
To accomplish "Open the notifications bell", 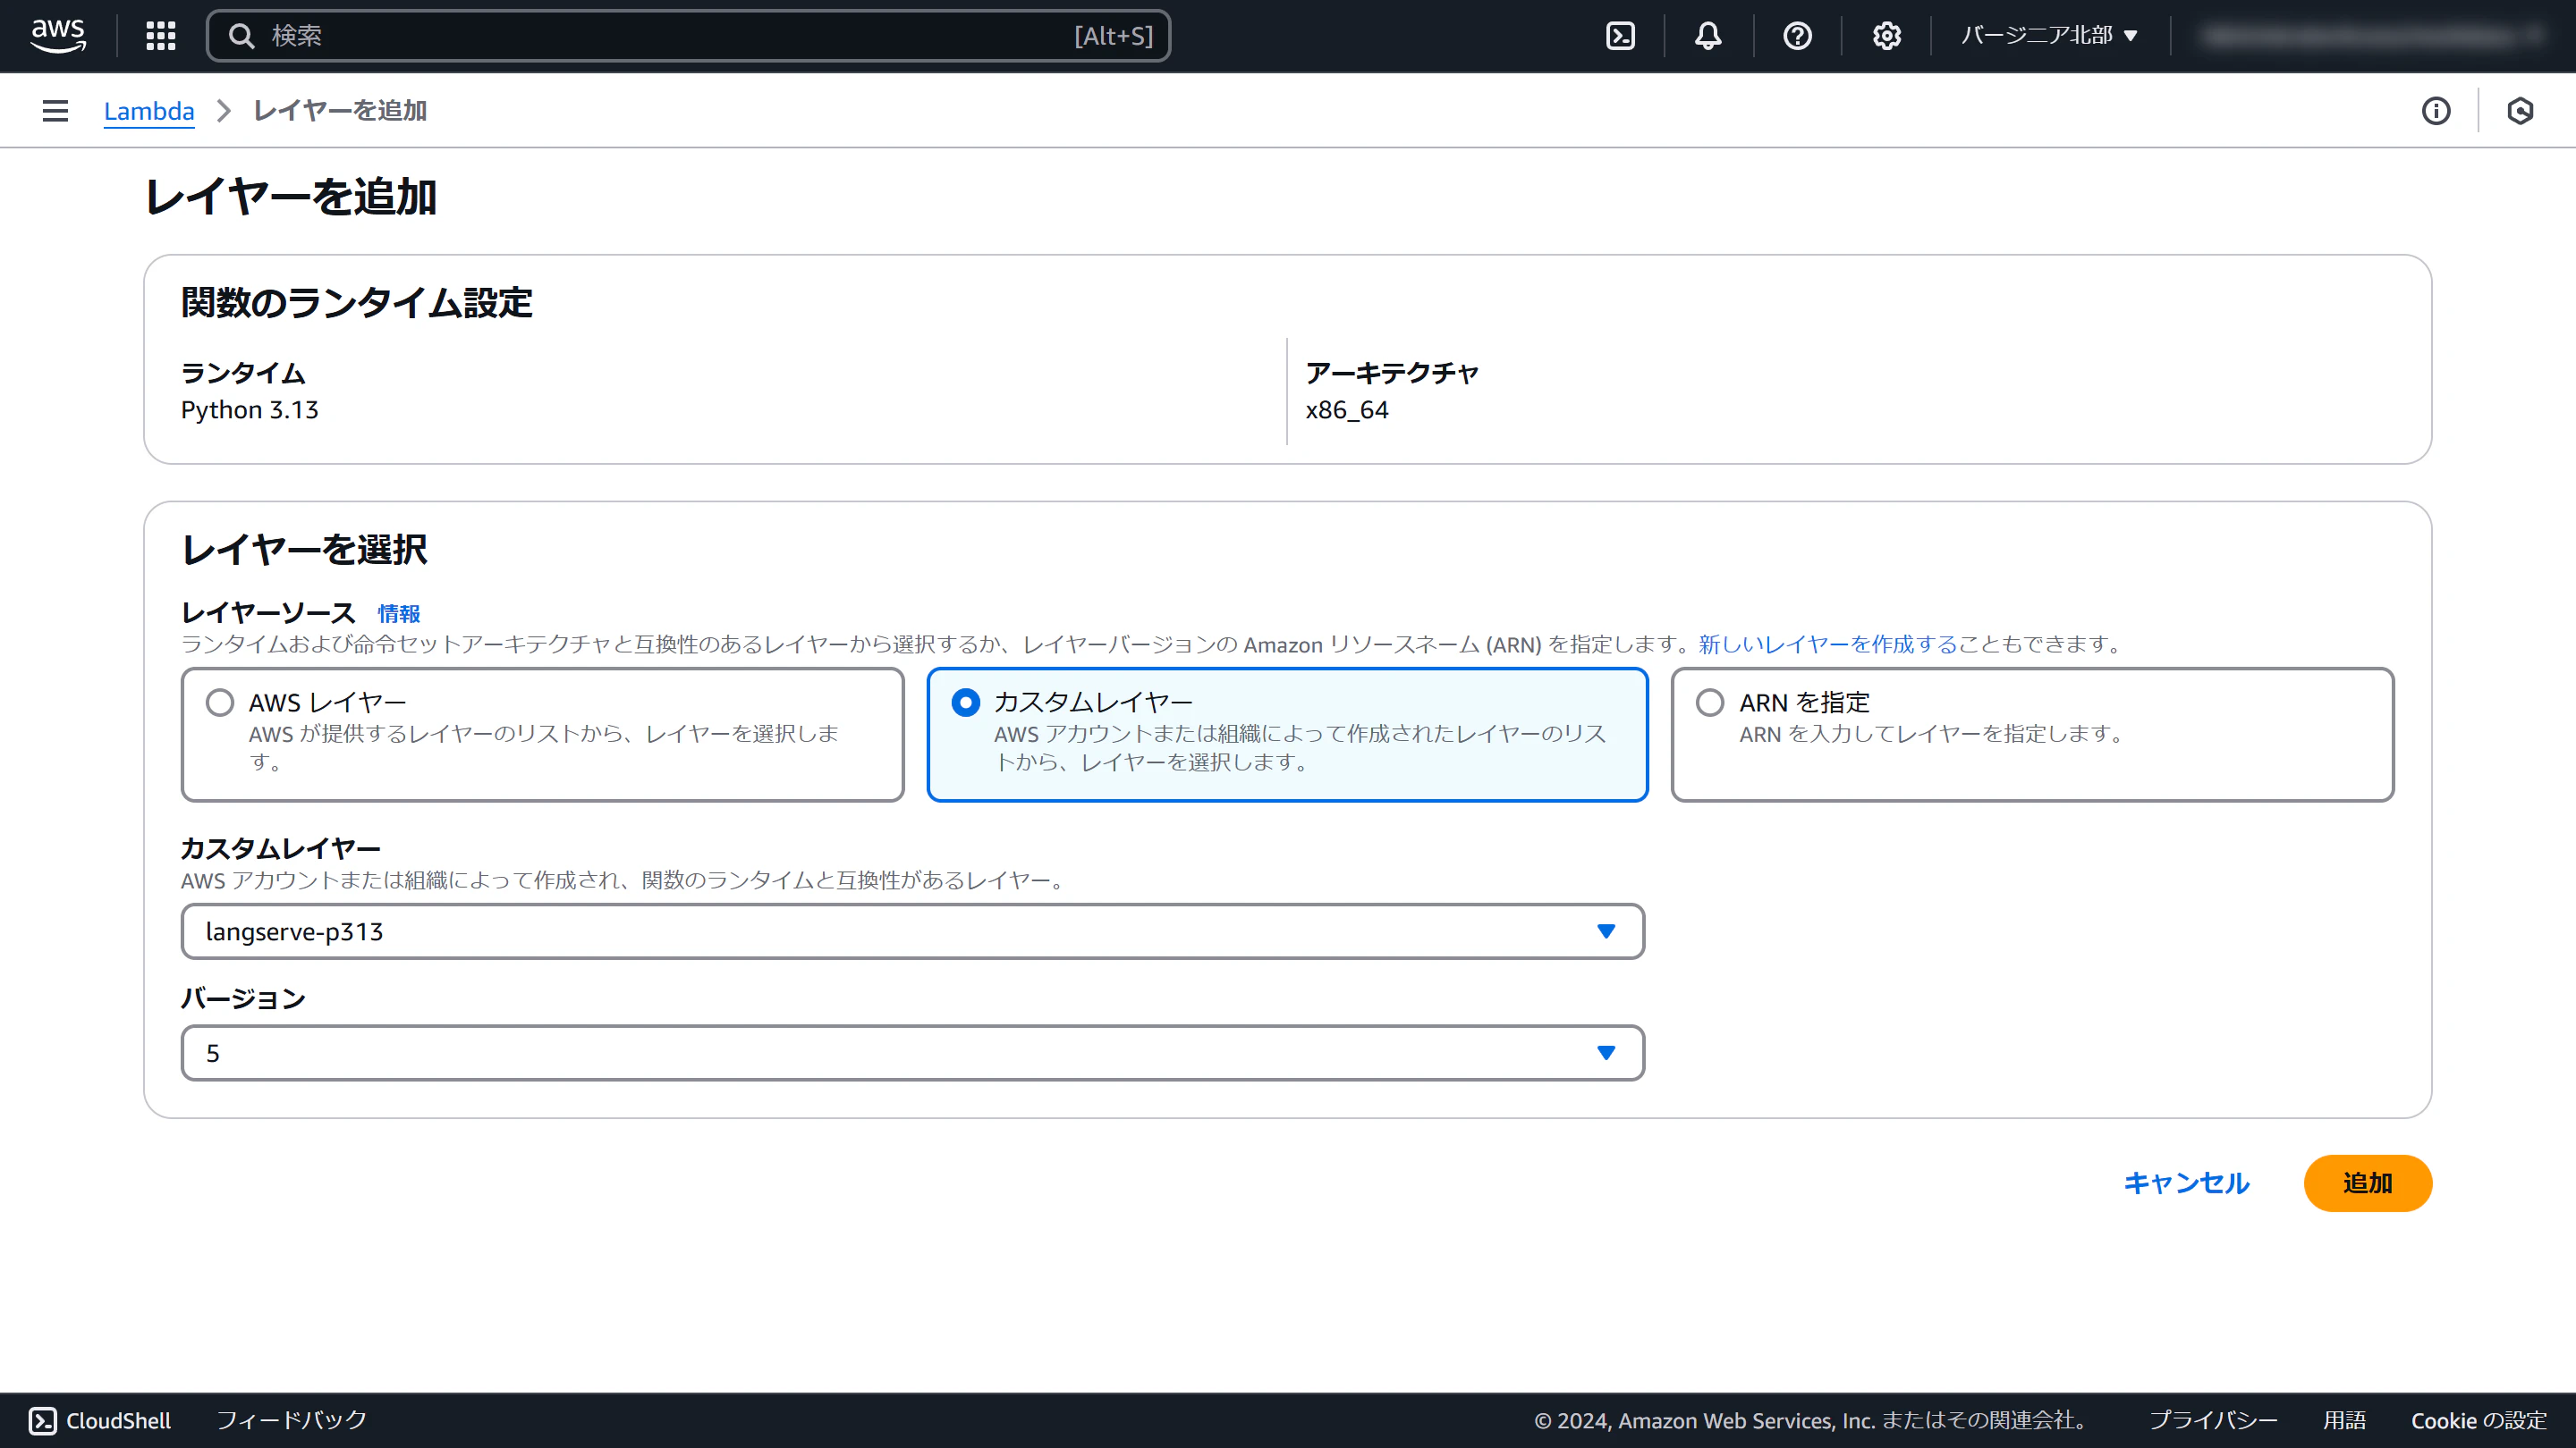I will click(1708, 36).
